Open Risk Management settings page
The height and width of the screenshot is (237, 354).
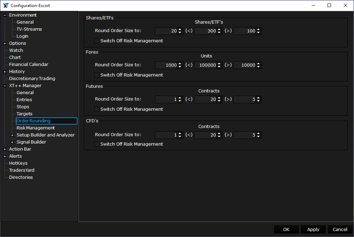click(x=36, y=128)
